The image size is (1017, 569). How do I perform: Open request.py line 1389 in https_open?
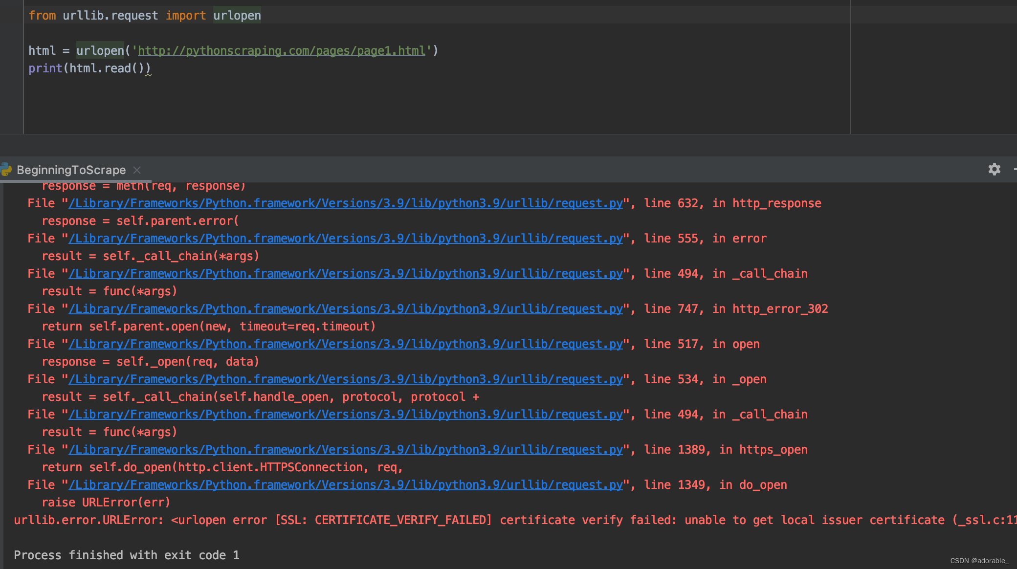(x=345, y=449)
